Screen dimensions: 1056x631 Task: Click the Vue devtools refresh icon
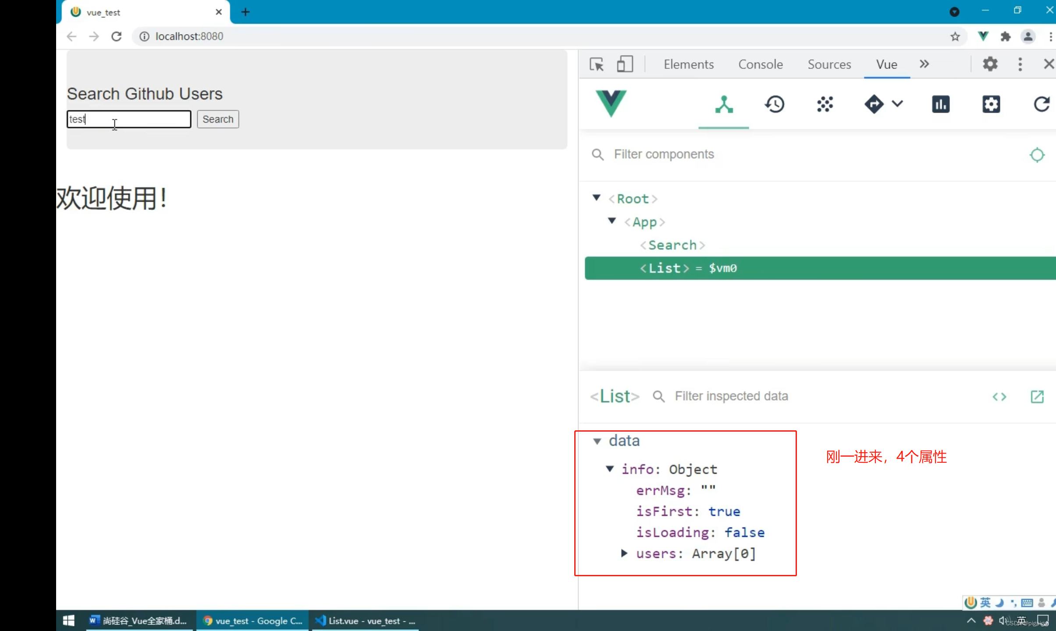coord(1041,104)
